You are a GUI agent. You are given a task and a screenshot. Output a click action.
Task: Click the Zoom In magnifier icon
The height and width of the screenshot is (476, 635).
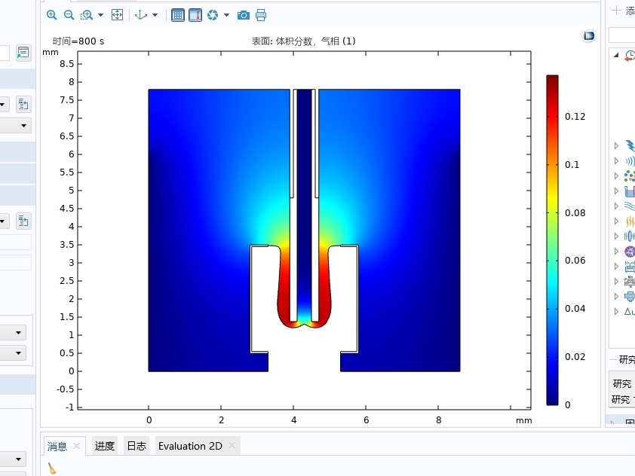(x=51, y=15)
